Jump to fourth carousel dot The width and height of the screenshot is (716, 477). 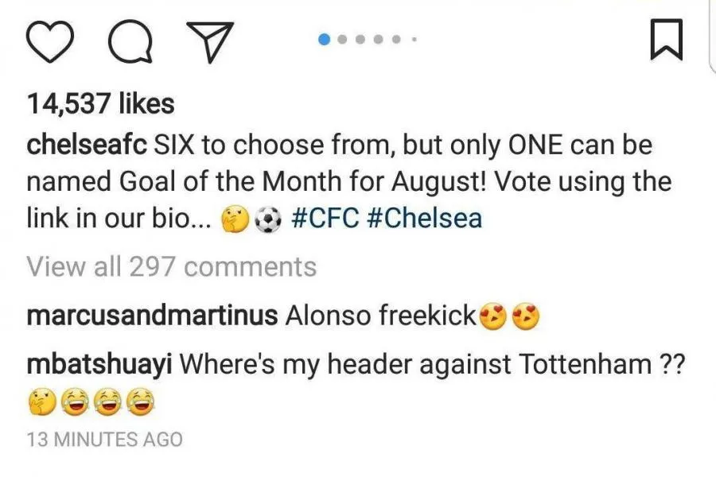click(378, 39)
